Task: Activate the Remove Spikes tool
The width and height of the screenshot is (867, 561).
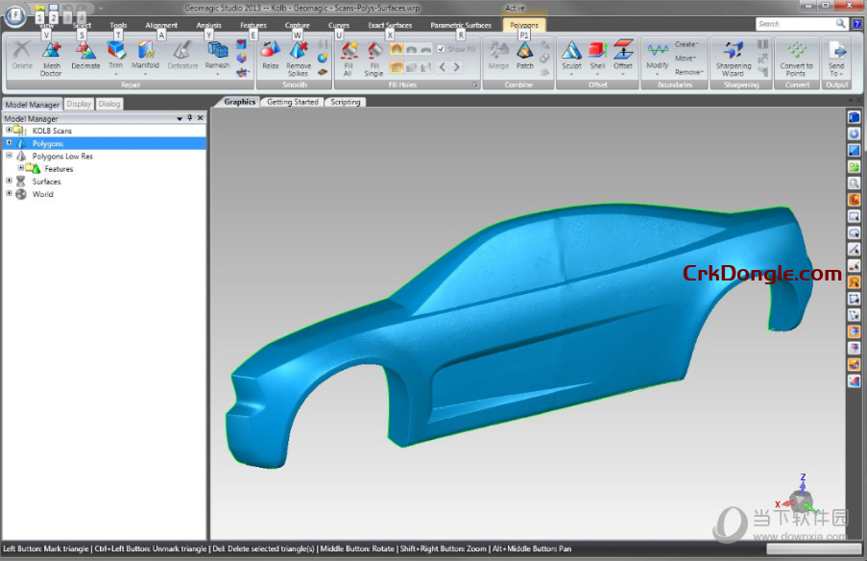Action: coord(299,58)
